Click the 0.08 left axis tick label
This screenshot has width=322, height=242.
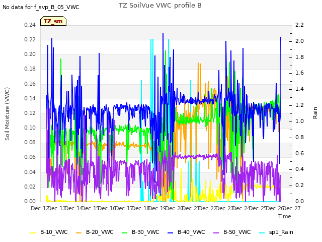(30, 142)
